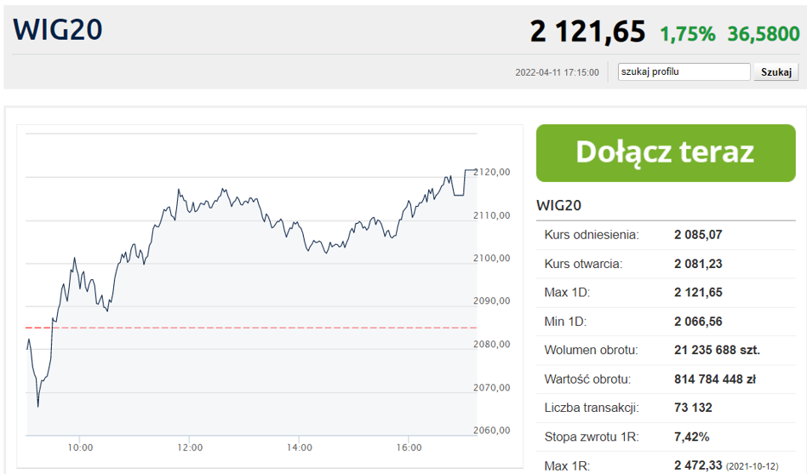
Task: Click the transaction count 73 132
Action: point(693,408)
